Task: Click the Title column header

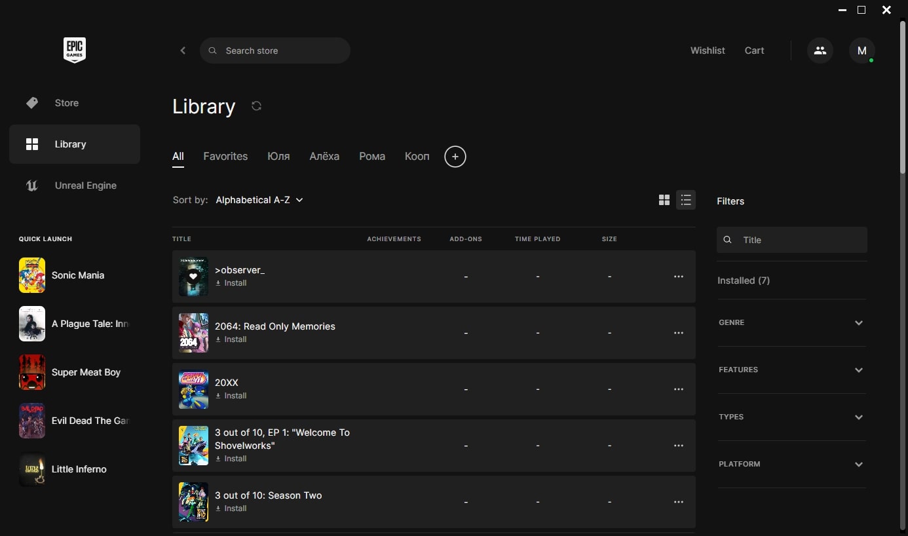Action: (x=181, y=239)
